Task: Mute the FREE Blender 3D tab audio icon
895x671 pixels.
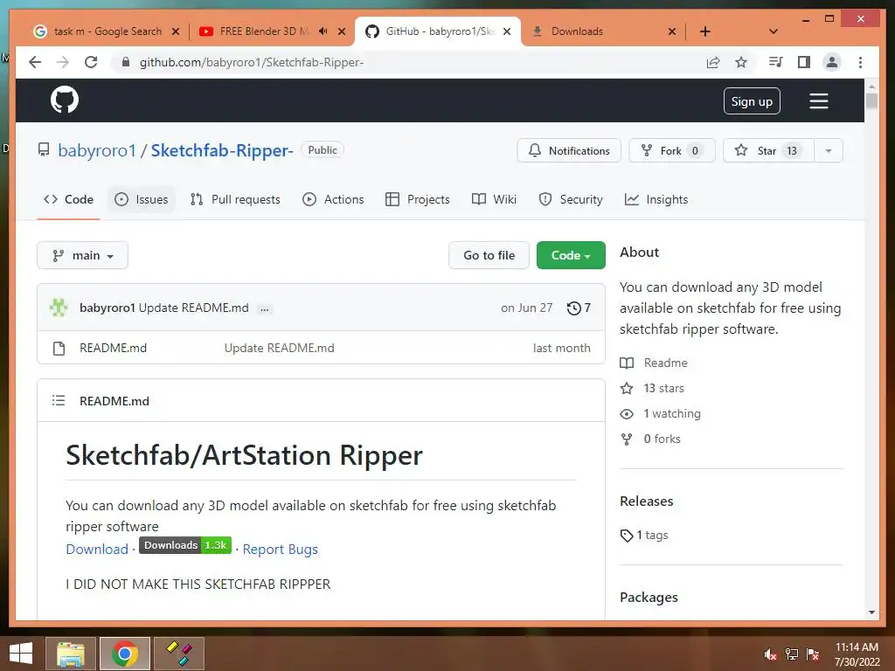Action: [x=323, y=31]
